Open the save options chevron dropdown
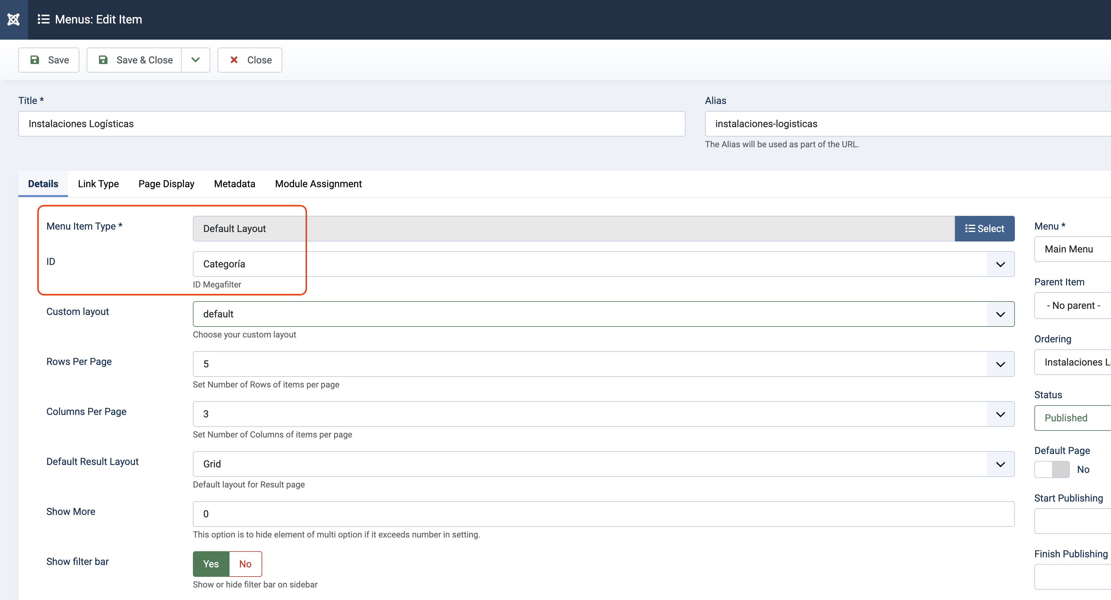Screen dimensions: 1111x600 195,60
